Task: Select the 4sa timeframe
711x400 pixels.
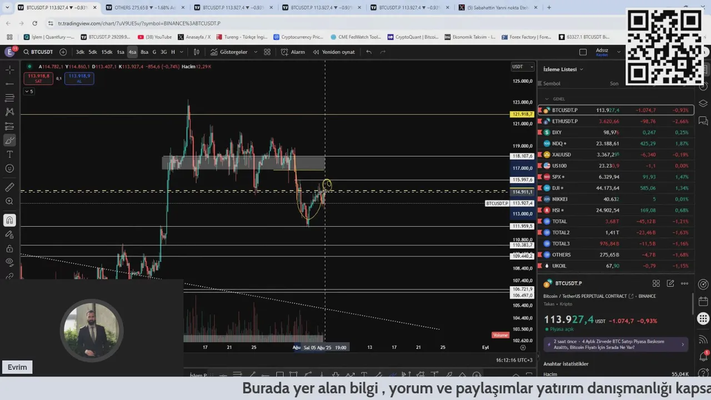Action: 132,52
